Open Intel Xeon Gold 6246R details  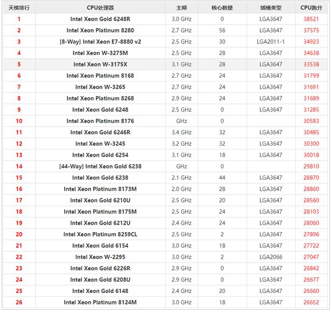pos(100,133)
